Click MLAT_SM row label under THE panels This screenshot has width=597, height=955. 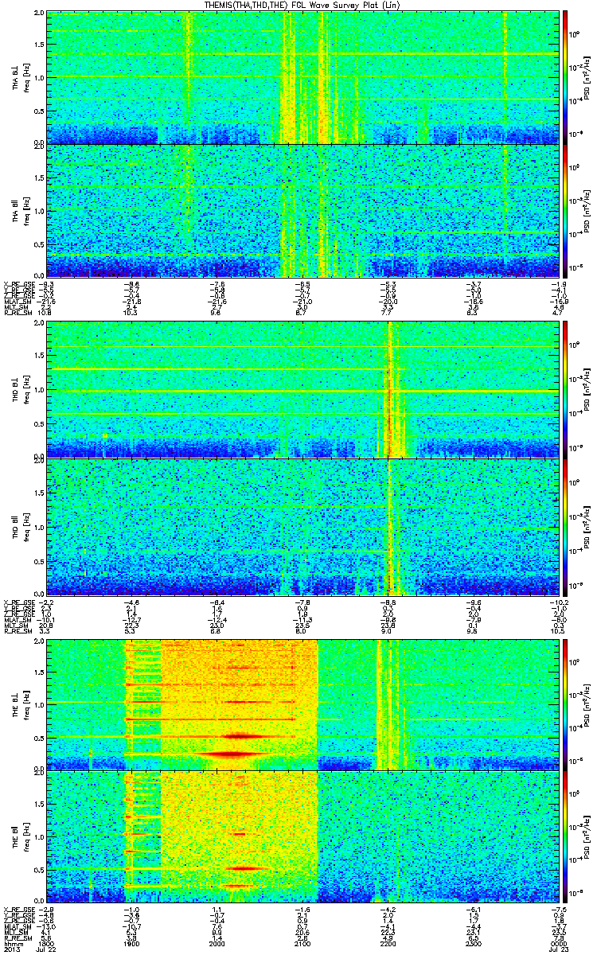point(16,927)
